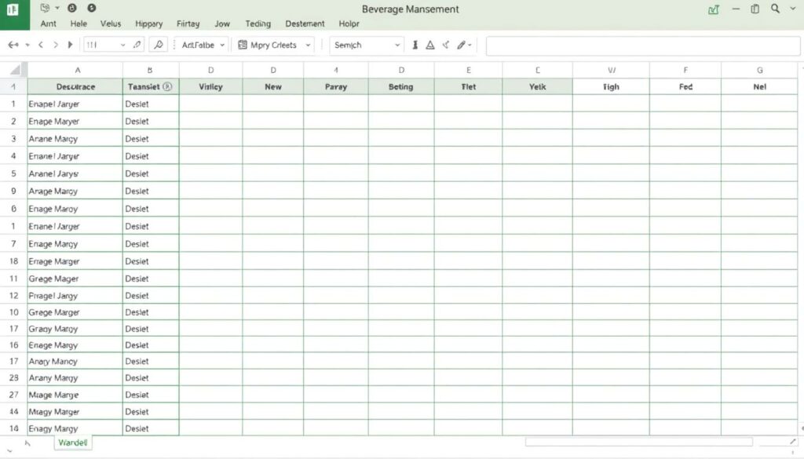Select the cell reading Arane Marcy
The image size is (804, 459).
(x=75, y=139)
